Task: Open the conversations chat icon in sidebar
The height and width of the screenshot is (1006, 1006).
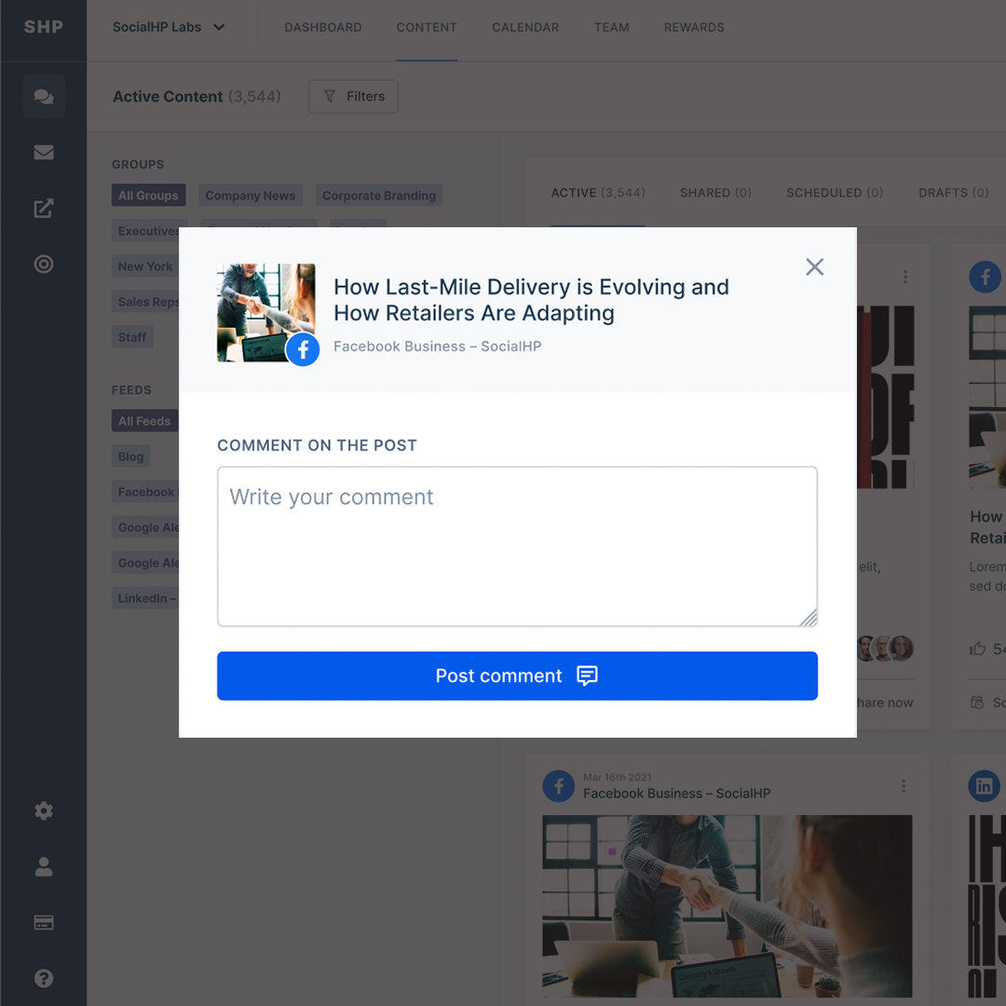Action: click(44, 96)
